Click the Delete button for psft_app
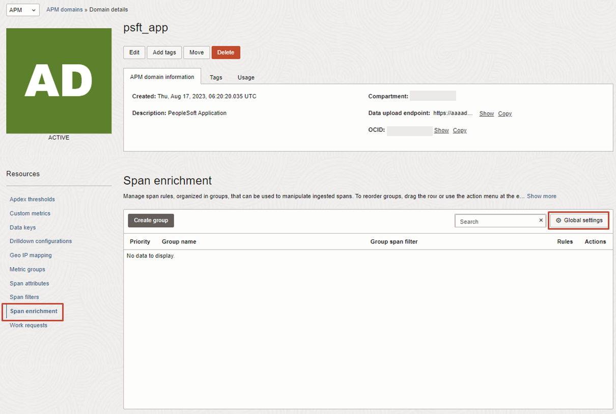616x414 pixels. pyautogui.click(x=226, y=52)
